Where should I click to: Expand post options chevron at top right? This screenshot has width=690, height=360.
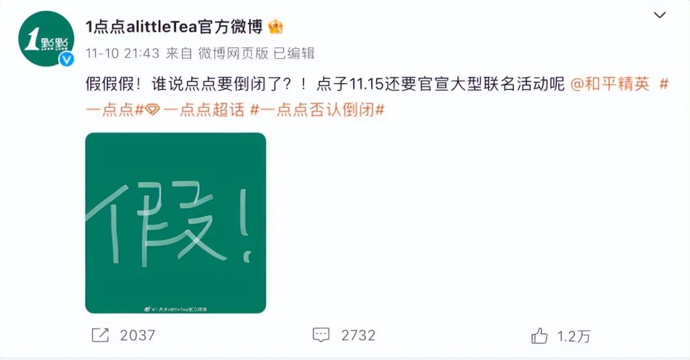coord(659,15)
